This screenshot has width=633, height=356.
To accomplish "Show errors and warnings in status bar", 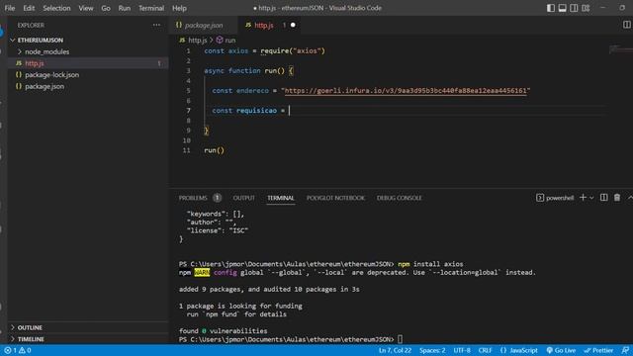I will [x=18, y=350].
